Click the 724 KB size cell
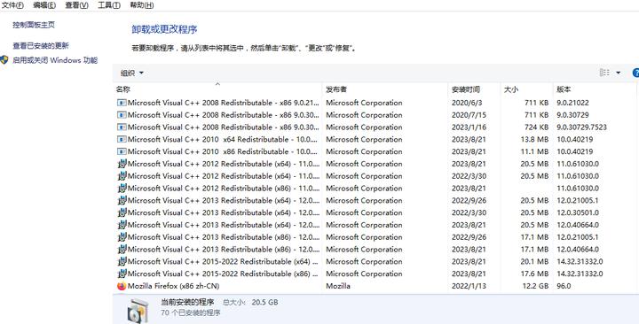The width and height of the screenshot is (639, 324). click(536, 127)
